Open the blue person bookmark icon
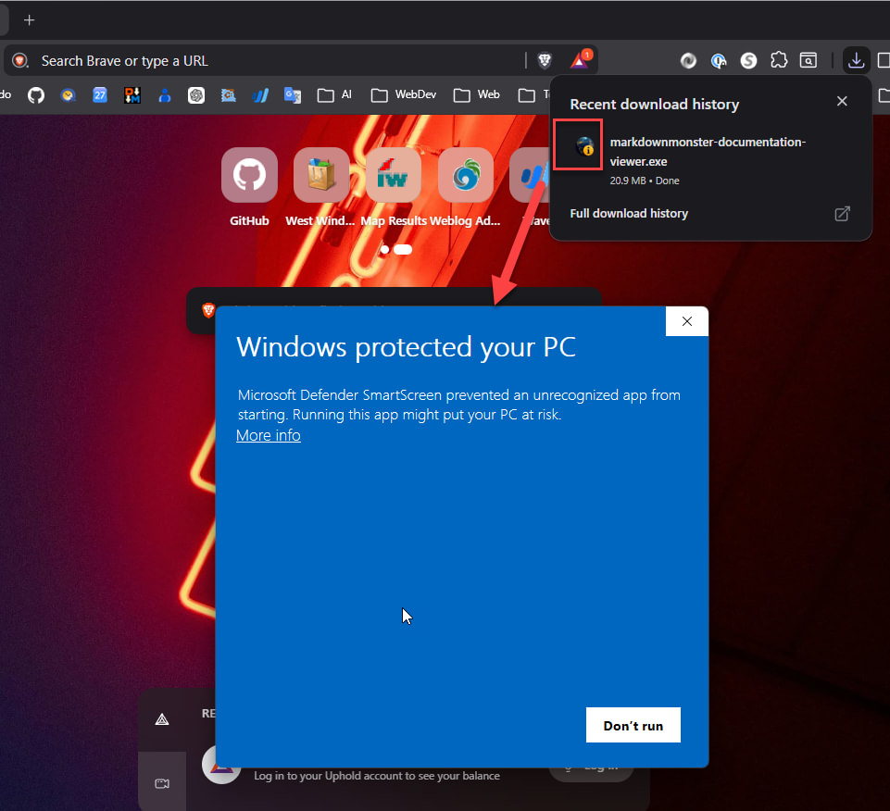 pyautogui.click(x=165, y=95)
